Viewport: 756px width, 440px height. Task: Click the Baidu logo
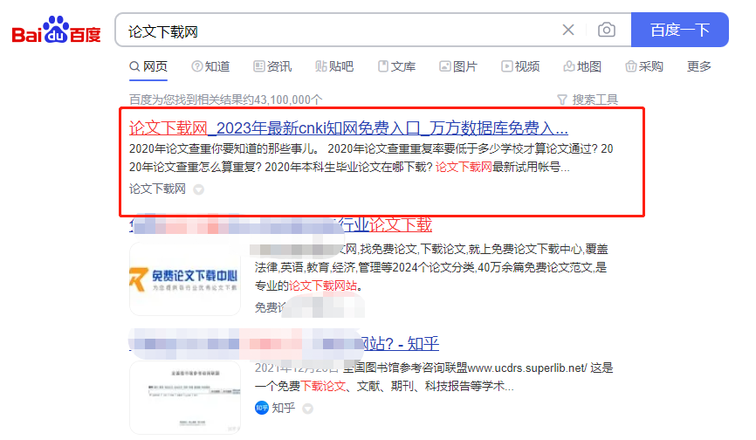(57, 30)
